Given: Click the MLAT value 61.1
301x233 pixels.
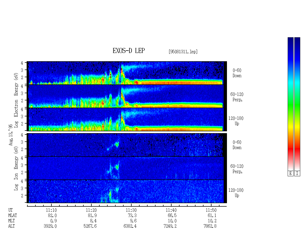Looking at the screenshot, I should pos(212,215).
